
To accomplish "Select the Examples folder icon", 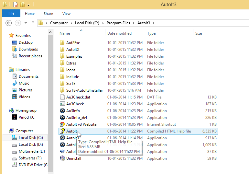I will (62, 56).
